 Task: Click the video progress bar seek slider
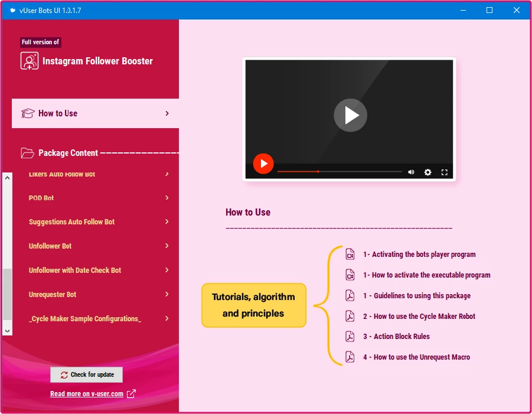(340, 172)
